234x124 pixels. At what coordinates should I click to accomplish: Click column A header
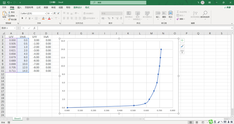(x=11, y=33)
